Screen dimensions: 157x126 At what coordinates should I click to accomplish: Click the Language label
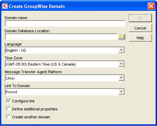tap(13, 44)
